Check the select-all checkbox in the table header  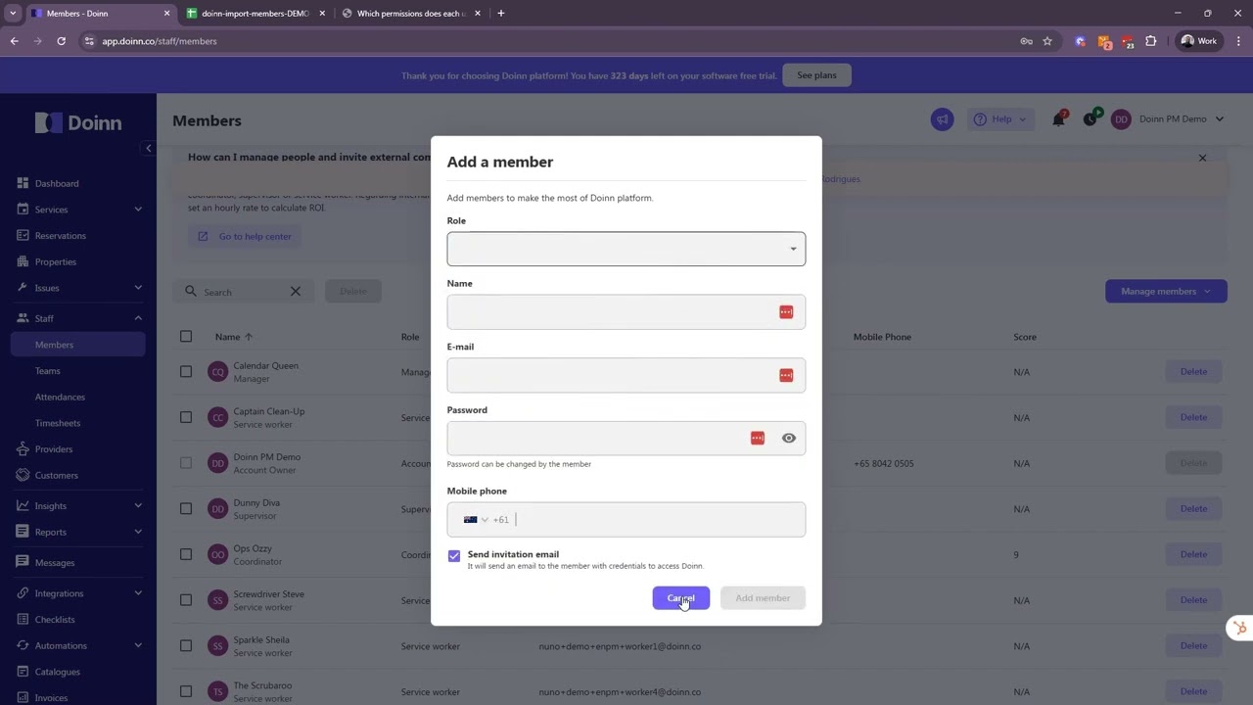pos(186,337)
